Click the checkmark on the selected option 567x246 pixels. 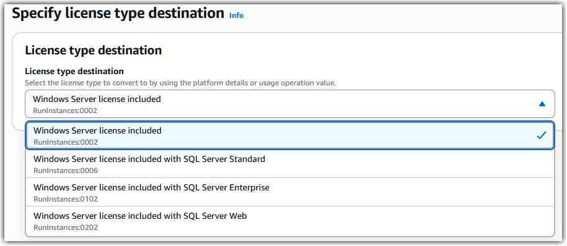(x=542, y=135)
